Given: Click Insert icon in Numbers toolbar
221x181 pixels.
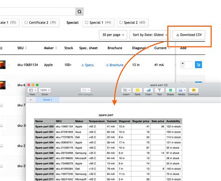Looking at the screenshot, I should click(x=126, y=90).
